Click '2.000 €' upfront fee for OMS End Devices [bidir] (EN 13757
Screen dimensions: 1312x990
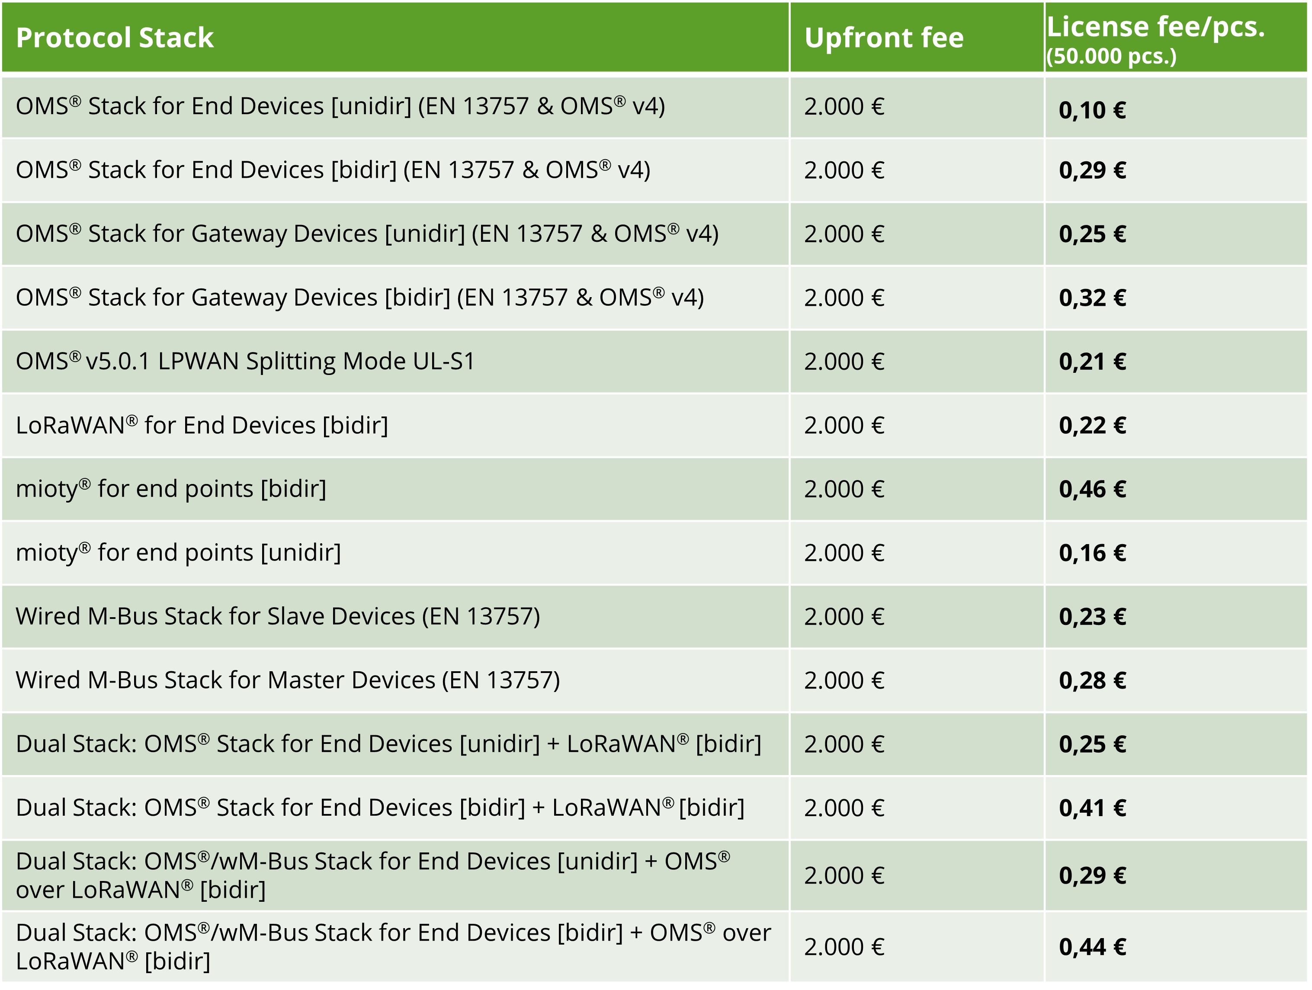click(844, 170)
